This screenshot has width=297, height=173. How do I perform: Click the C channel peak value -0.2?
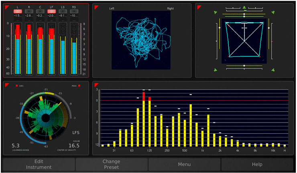[40, 16]
